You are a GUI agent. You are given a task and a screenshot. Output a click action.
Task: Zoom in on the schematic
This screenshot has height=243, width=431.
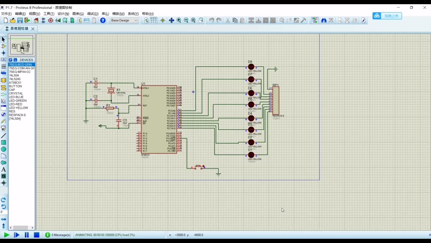(x=179, y=20)
